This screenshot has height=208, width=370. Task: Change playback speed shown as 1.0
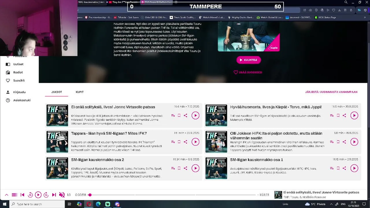coord(69,195)
